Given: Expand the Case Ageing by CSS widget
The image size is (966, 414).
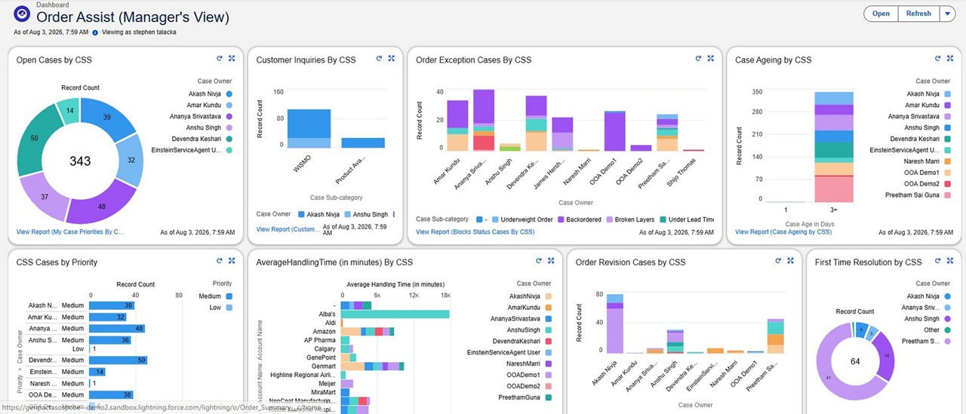Looking at the screenshot, I should point(950,58).
